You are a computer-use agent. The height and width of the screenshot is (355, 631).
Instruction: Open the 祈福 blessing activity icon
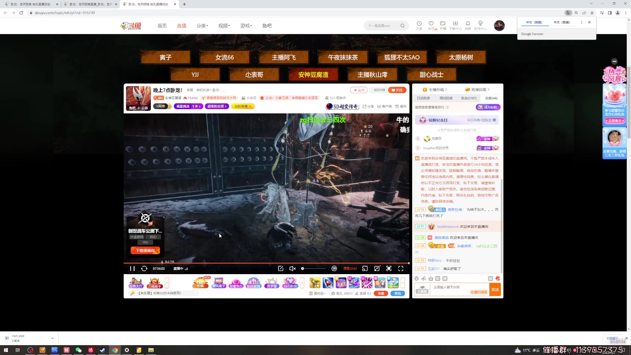point(200,283)
